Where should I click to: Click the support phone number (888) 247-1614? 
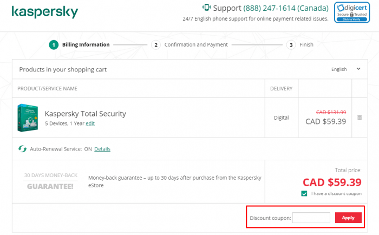pos(286,8)
